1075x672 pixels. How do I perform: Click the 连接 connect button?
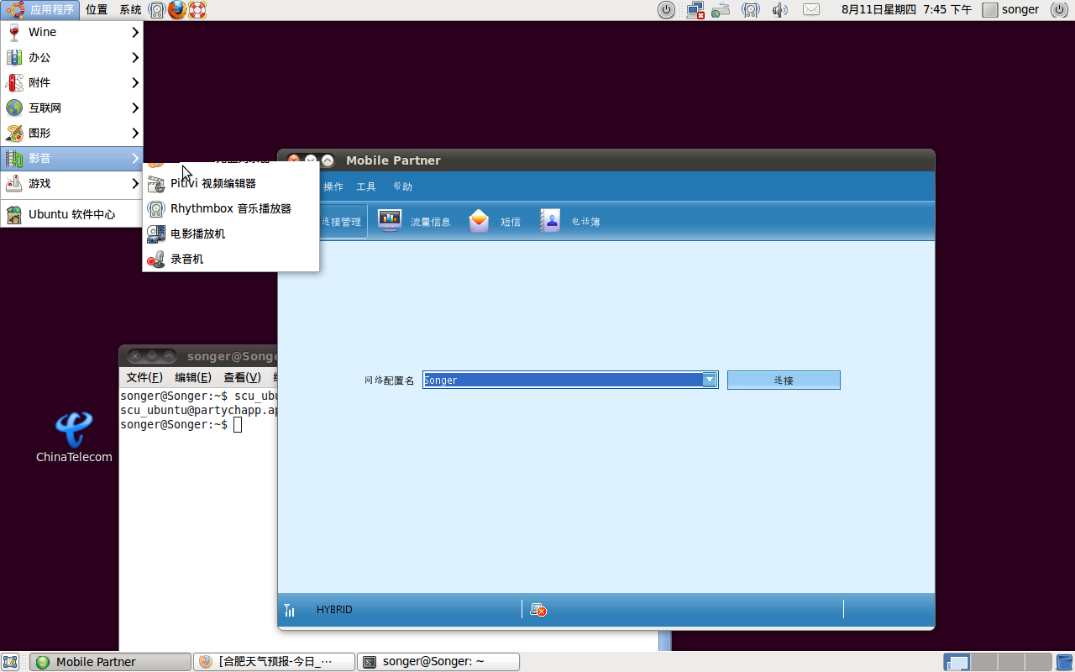784,380
